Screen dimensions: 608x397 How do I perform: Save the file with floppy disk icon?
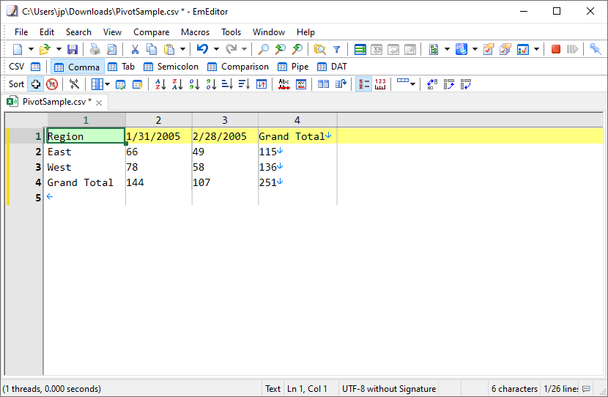[x=73, y=49]
